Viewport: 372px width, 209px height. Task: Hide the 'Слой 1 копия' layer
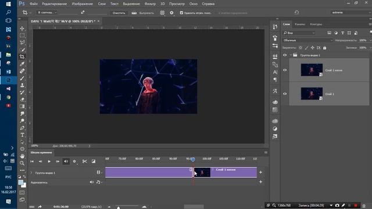285,70
